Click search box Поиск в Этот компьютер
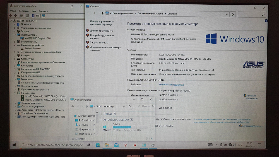The width and height of the screenshot is (279, 157). pos(145,106)
